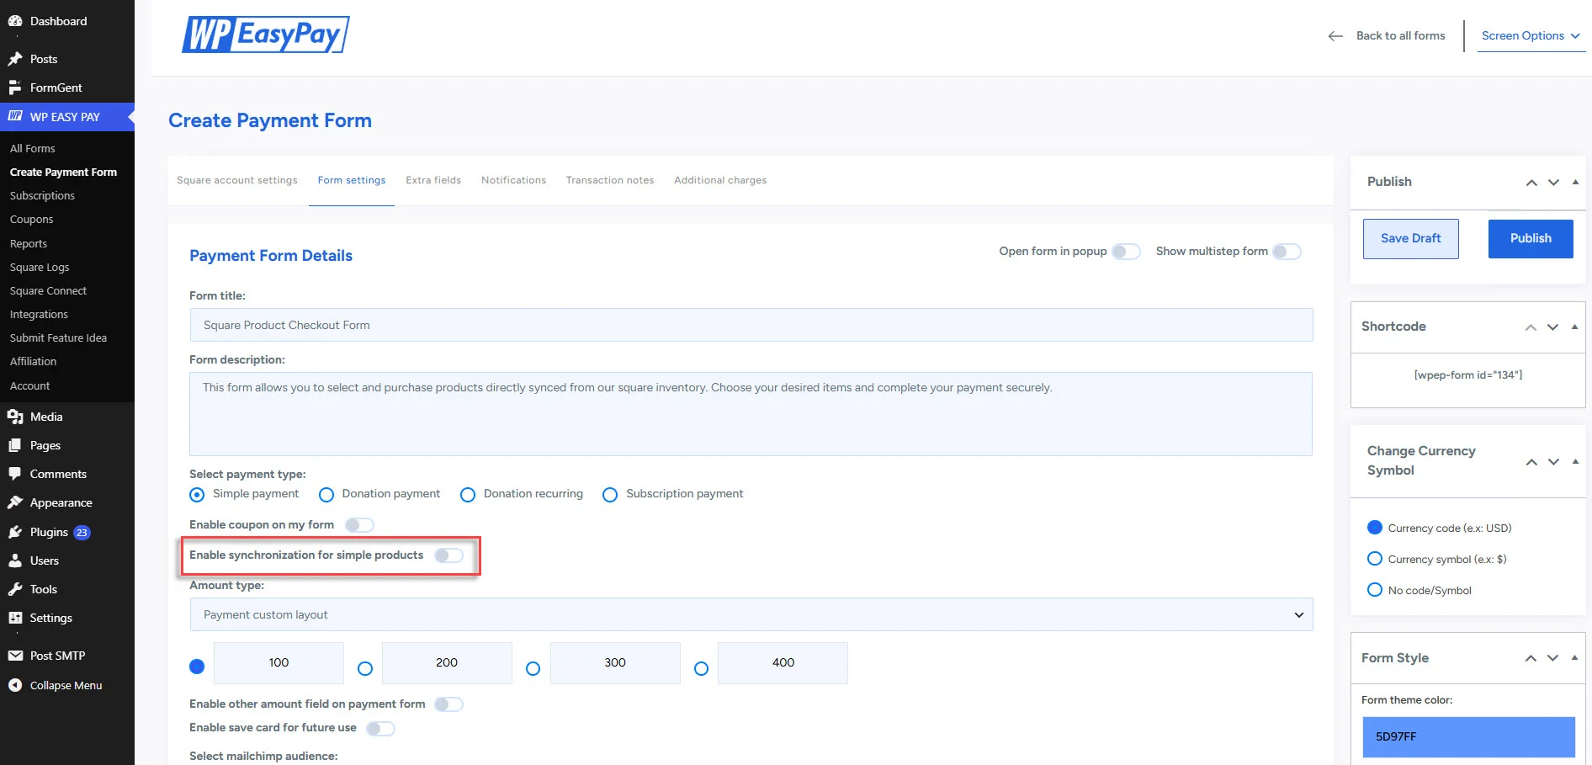Move Change Currency Symbol panel down
The height and width of the screenshot is (765, 1592).
[x=1553, y=462]
